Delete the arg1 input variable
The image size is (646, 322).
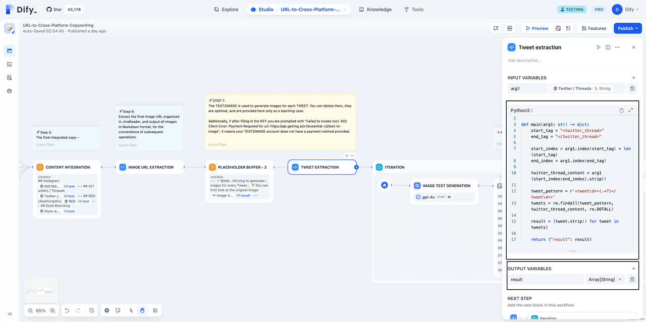pyautogui.click(x=632, y=88)
